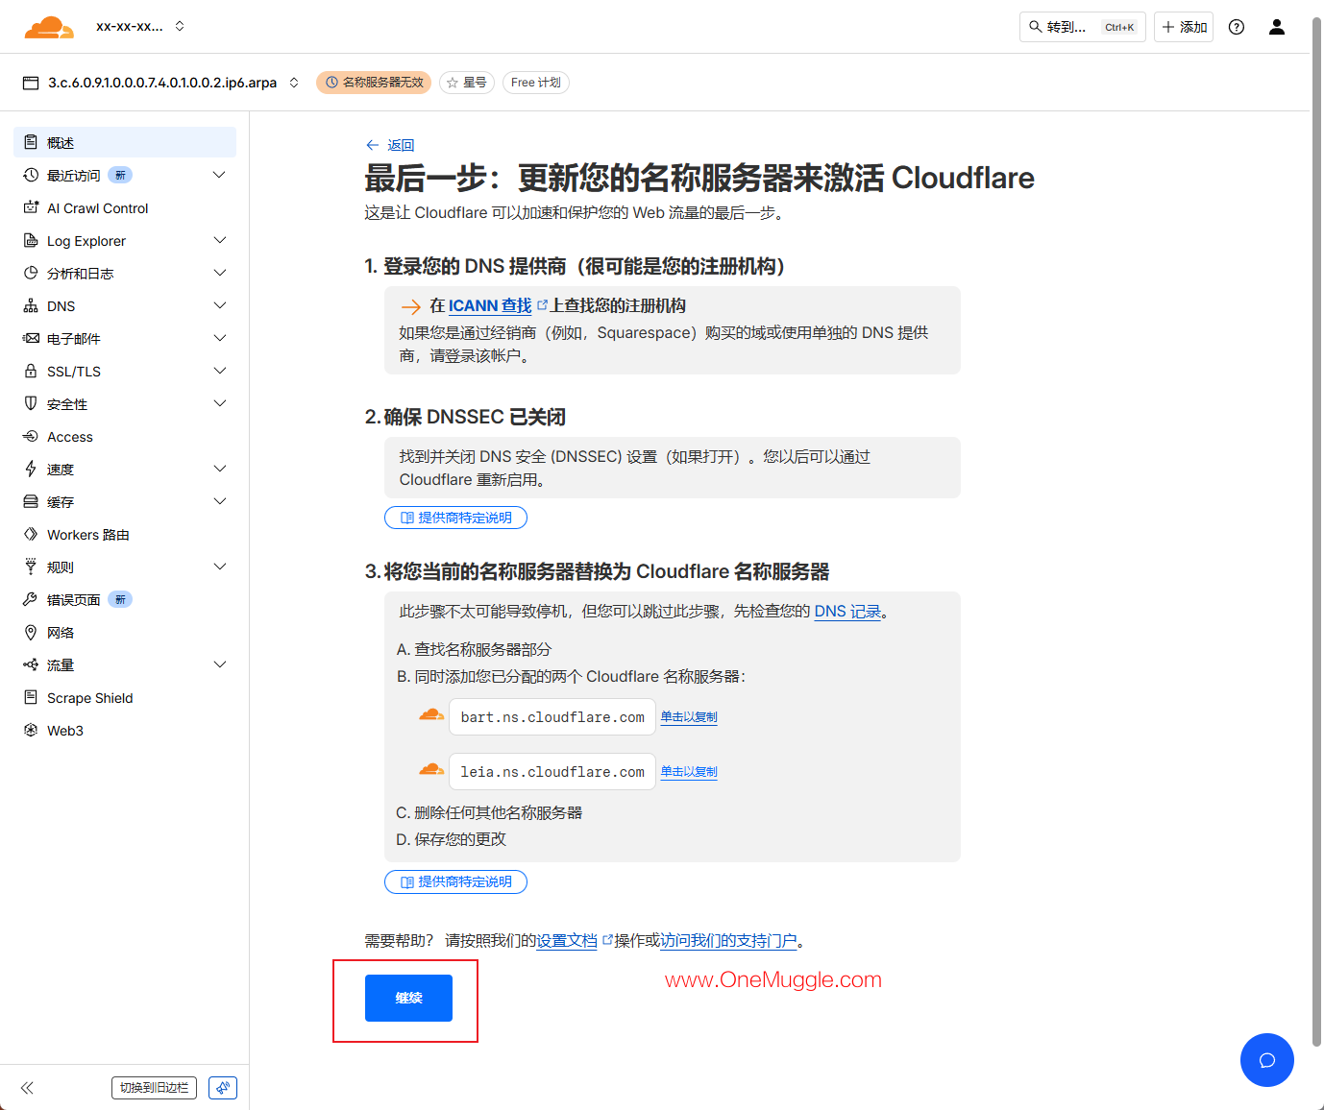Click the DNS sidebar icon
1324x1110 pixels.
pos(31,305)
